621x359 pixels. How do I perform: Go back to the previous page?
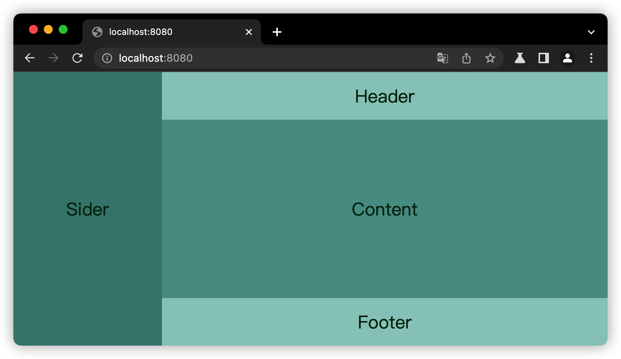[30, 58]
